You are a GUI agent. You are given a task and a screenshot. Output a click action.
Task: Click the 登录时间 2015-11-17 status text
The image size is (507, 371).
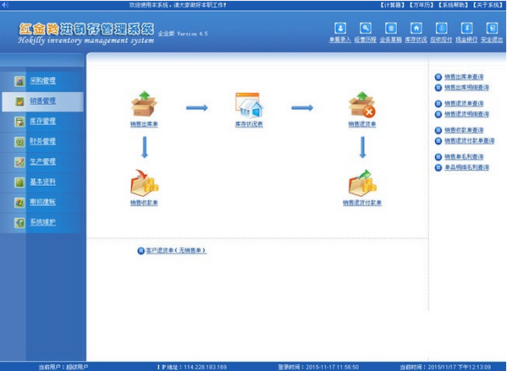tap(318, 367)
